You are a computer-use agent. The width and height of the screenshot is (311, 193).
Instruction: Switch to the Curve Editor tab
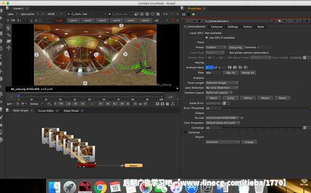click(46, 111)
